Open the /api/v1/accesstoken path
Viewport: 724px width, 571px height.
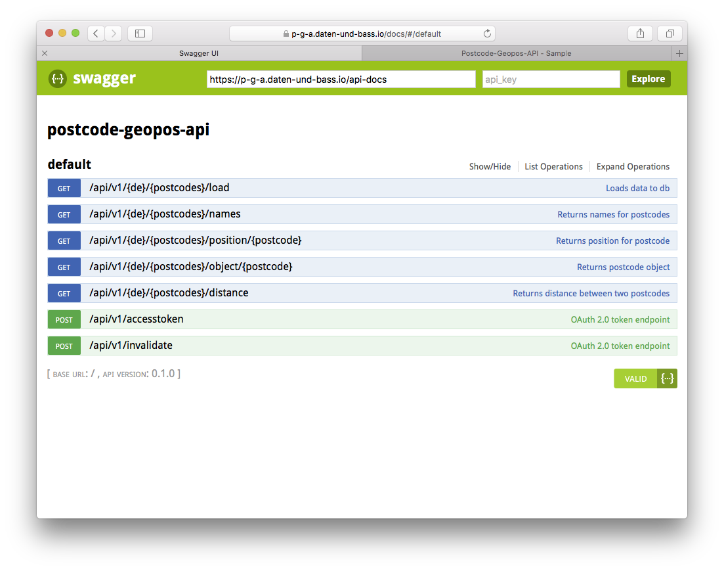point(137,319)
